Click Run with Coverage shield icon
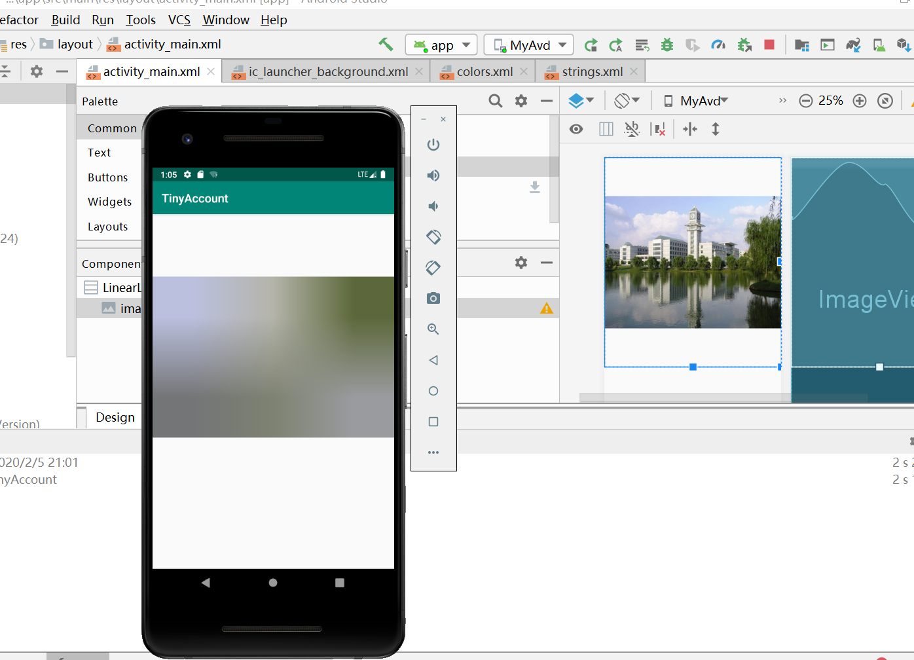 tap(692, 45)
